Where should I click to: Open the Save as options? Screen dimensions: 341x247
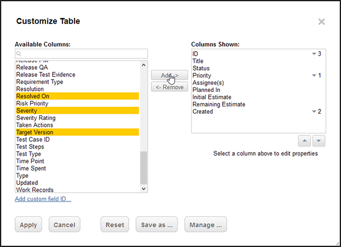pos(157,225)
